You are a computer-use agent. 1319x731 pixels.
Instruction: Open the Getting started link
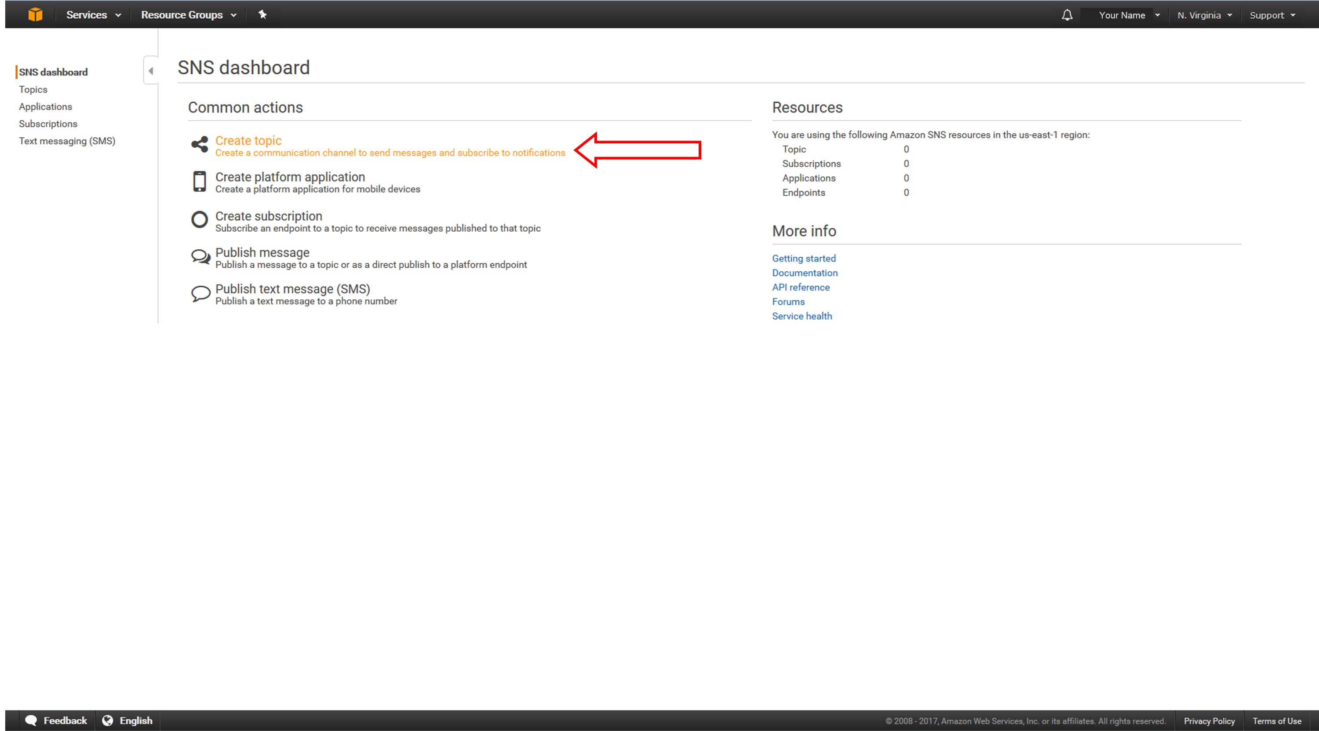click(x=804, y=258)
